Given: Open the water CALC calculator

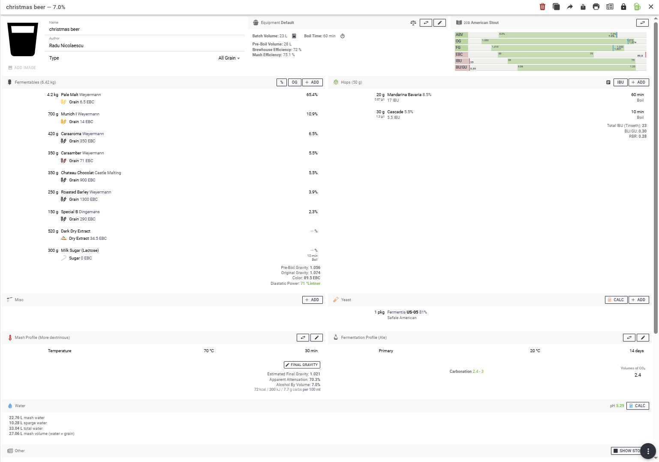Looking at the screenshot, I should point(637,406).
